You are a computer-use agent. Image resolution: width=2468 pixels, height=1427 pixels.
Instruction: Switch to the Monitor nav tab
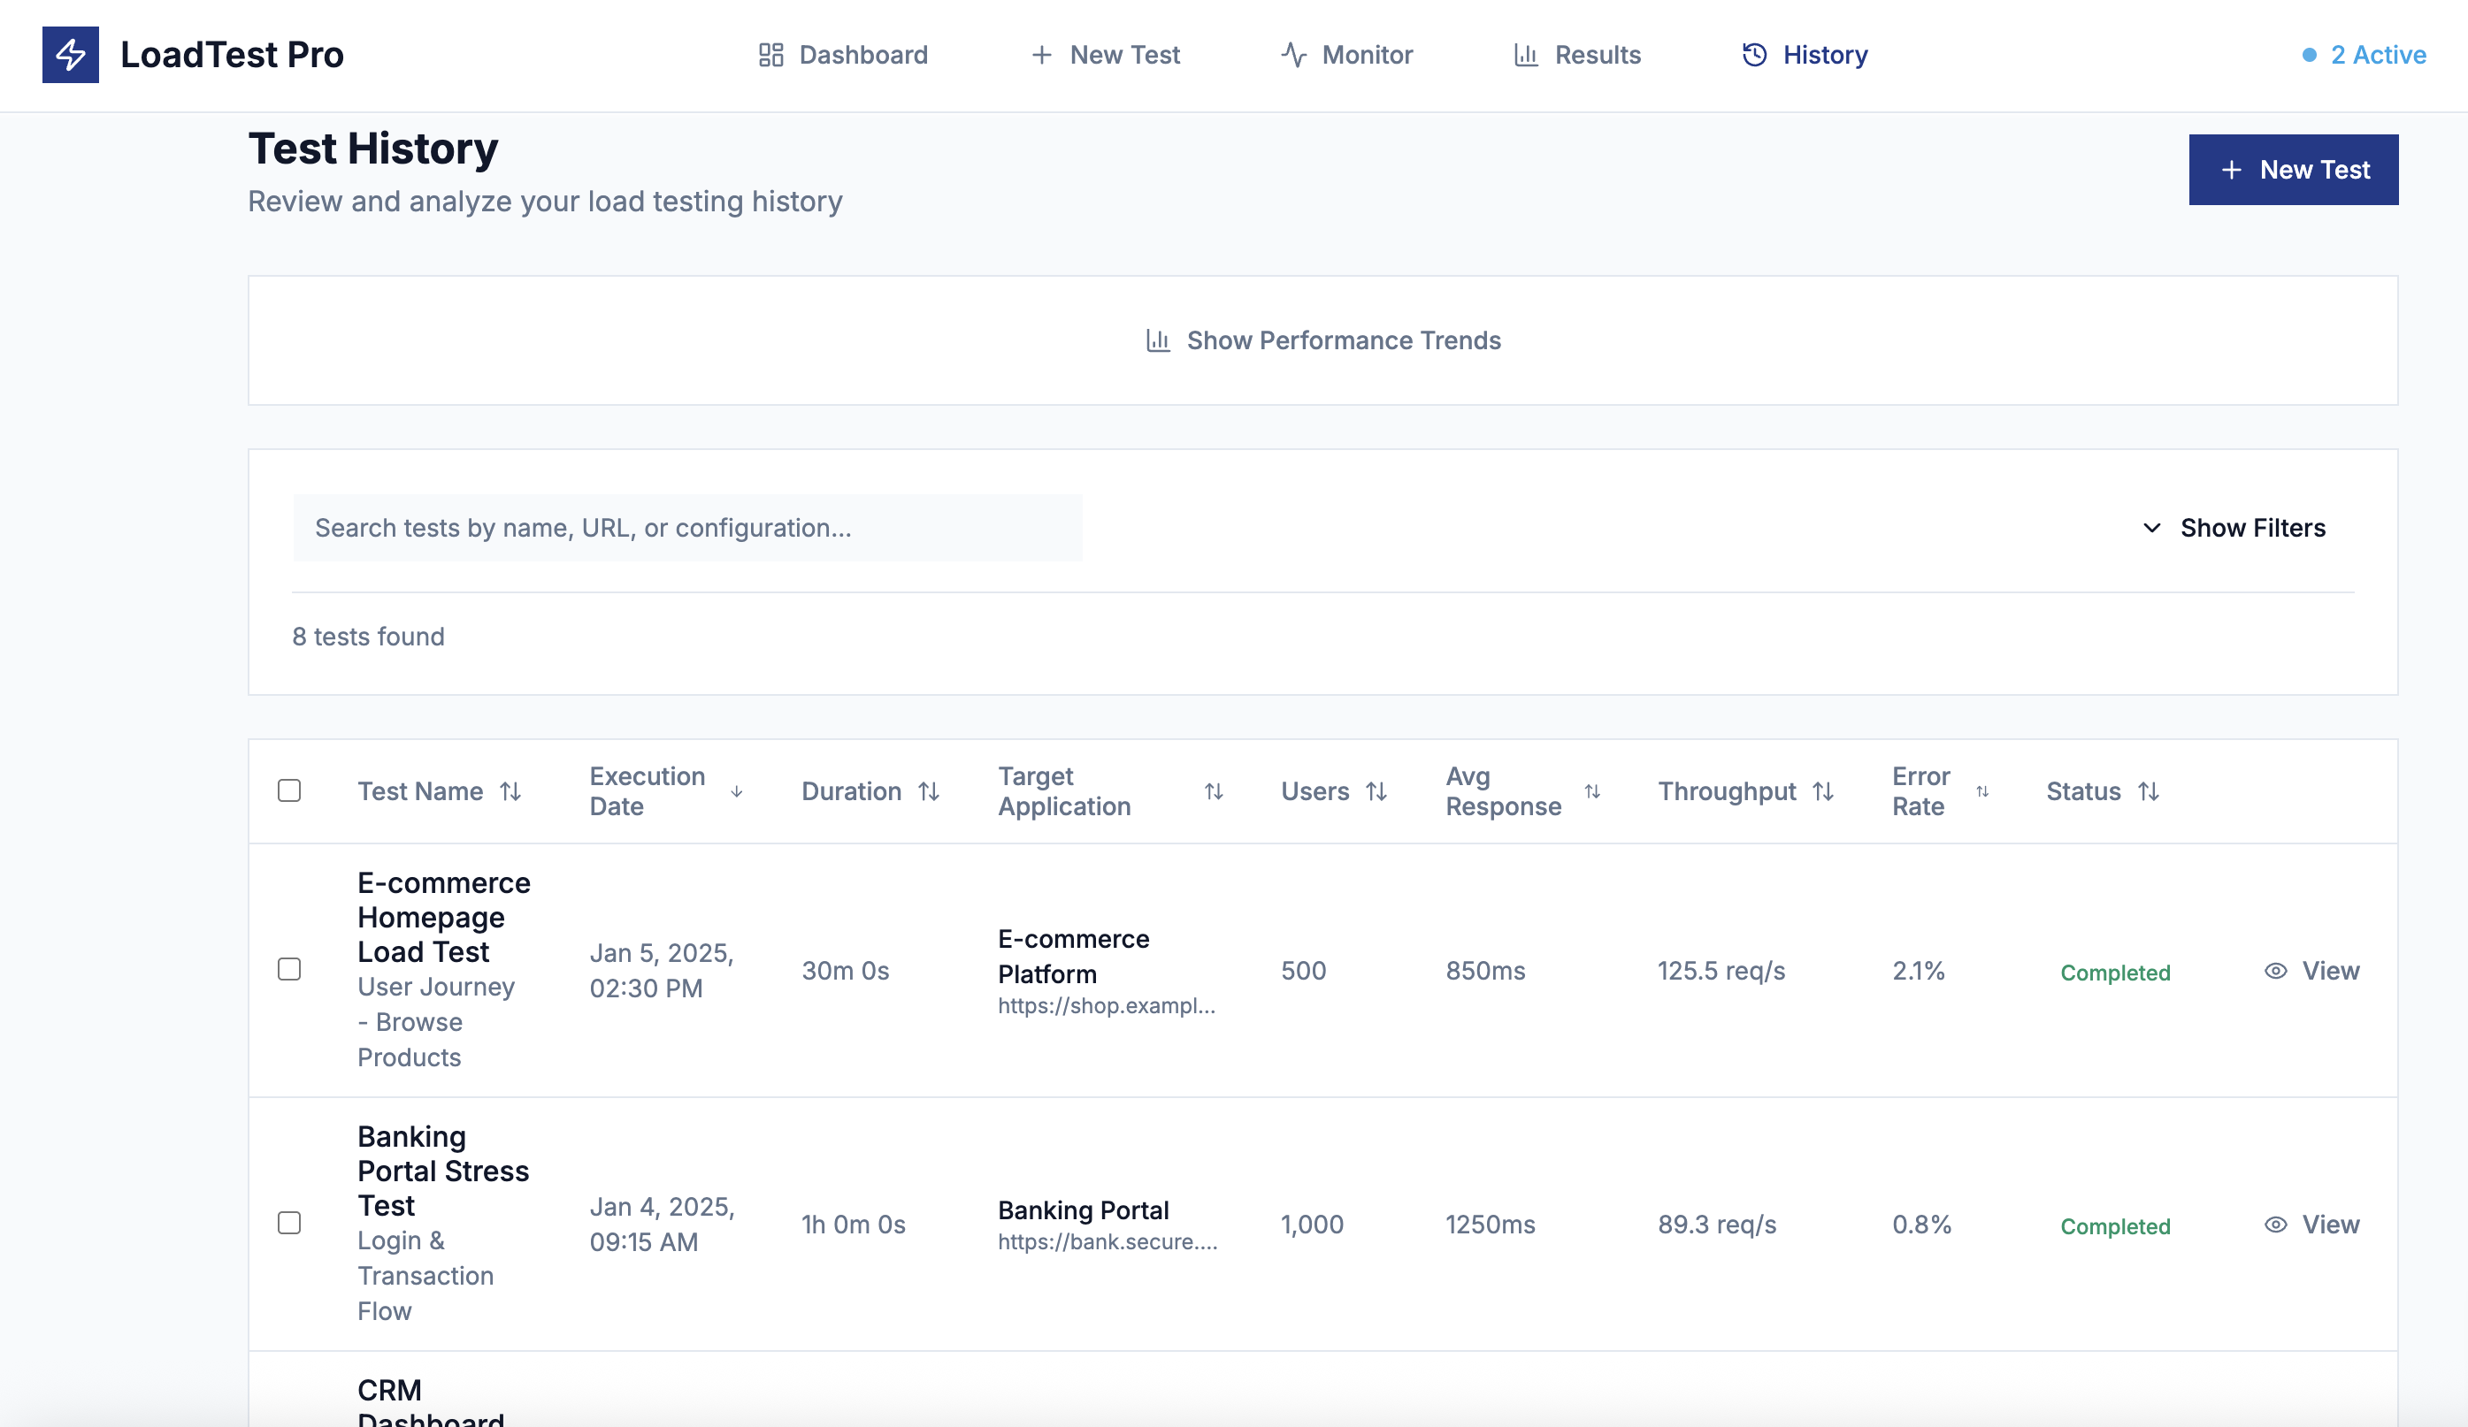[x=1346, y=55]
